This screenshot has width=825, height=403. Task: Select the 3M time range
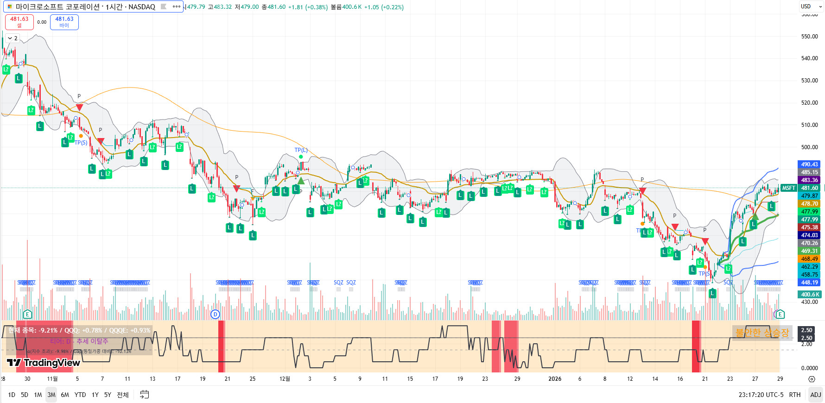[51, 395]
